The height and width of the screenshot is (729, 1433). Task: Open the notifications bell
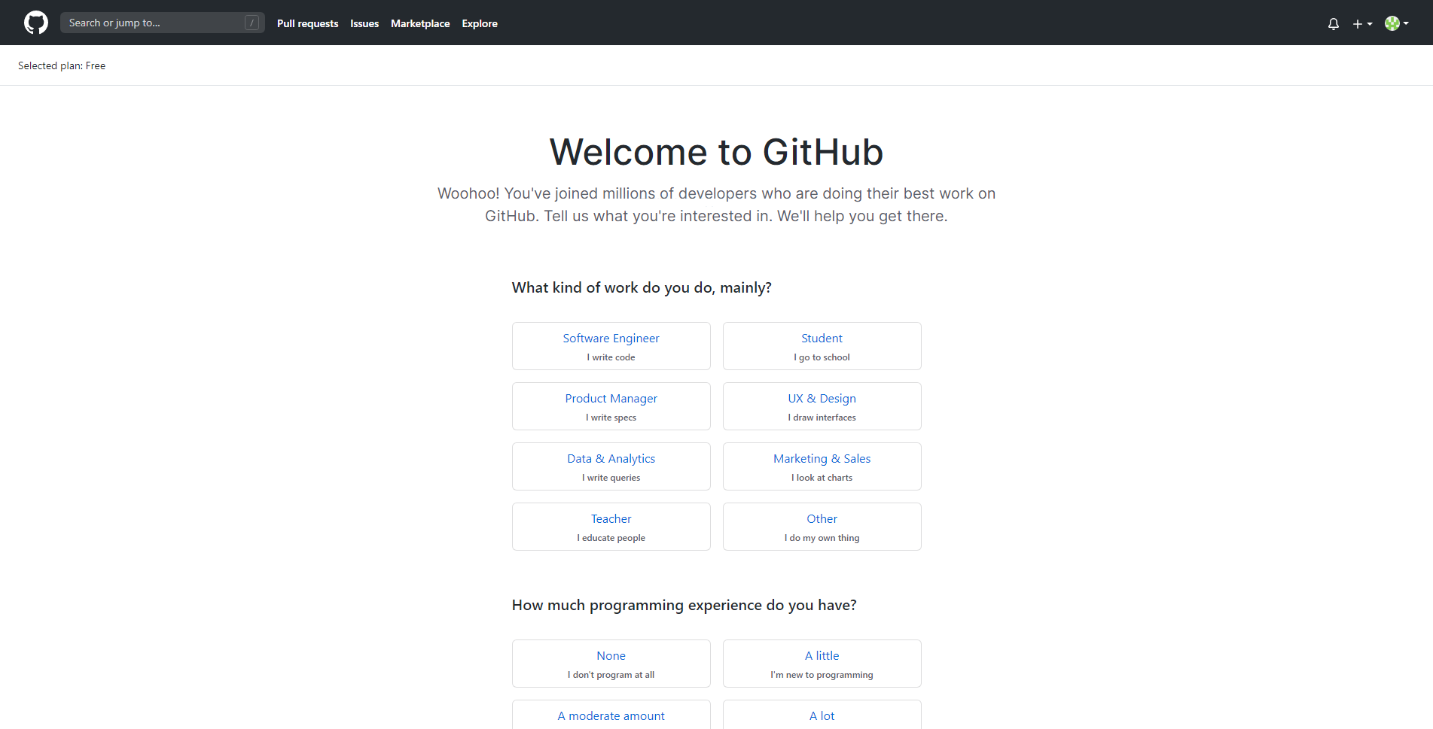coord(1334,23)
